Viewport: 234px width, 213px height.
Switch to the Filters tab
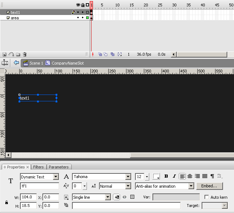click(x=38, y=167)
